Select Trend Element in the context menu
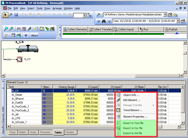This screenshot has height=138, width=188. [136, 110]
